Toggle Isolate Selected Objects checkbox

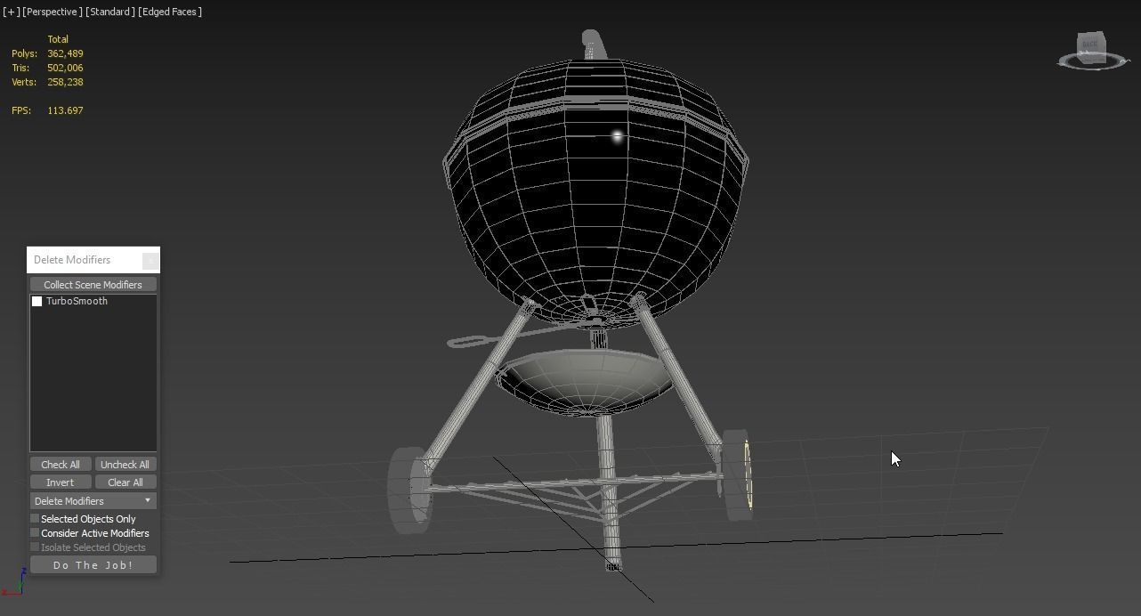[36, 547]
